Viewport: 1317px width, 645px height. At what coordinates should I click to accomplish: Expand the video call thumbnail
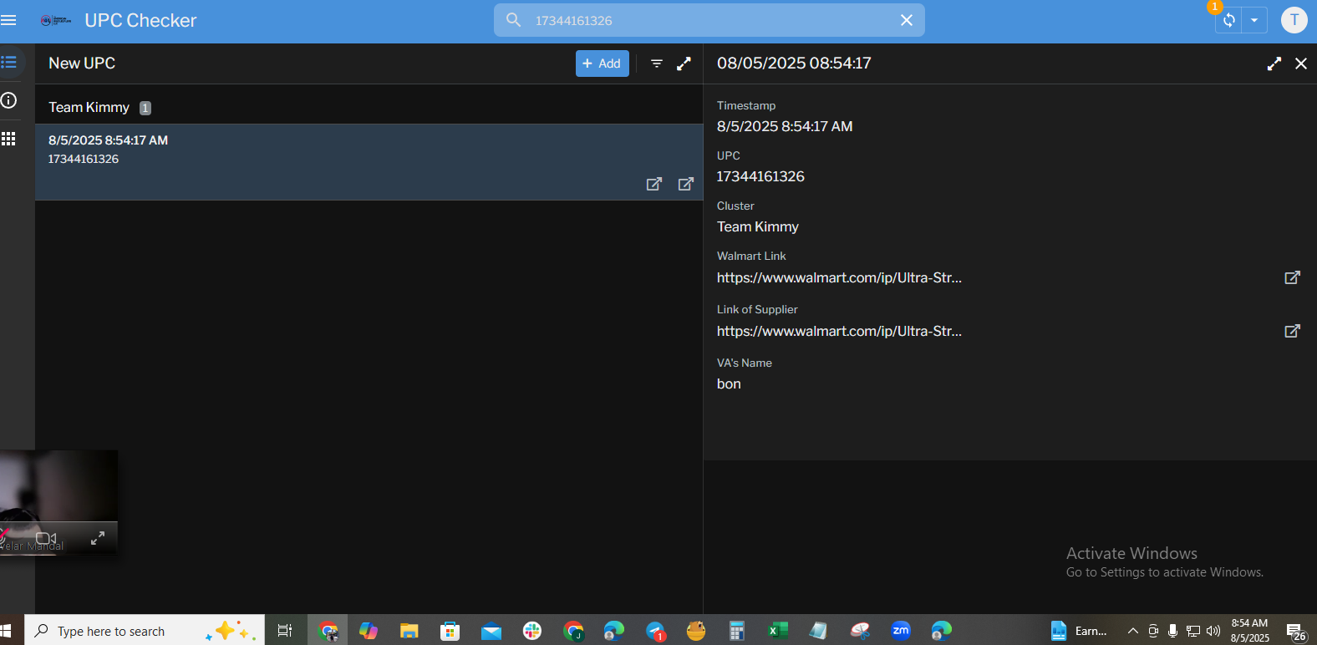(98, 538)
